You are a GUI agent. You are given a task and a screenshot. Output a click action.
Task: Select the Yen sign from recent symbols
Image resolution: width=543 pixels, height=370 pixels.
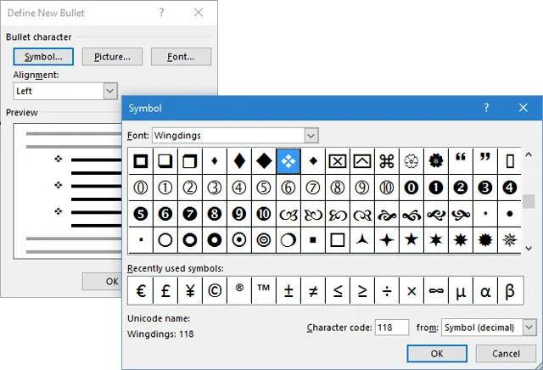click(189, 290)
